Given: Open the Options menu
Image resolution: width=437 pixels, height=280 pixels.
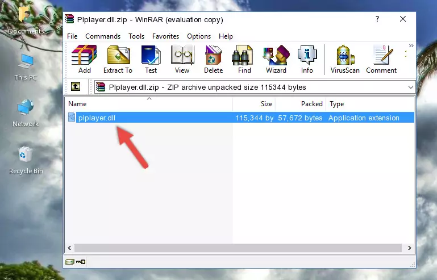Looking at the screenshot, I should point(199,36).
